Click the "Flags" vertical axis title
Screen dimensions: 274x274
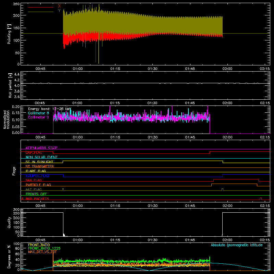[x=14, y=171]
